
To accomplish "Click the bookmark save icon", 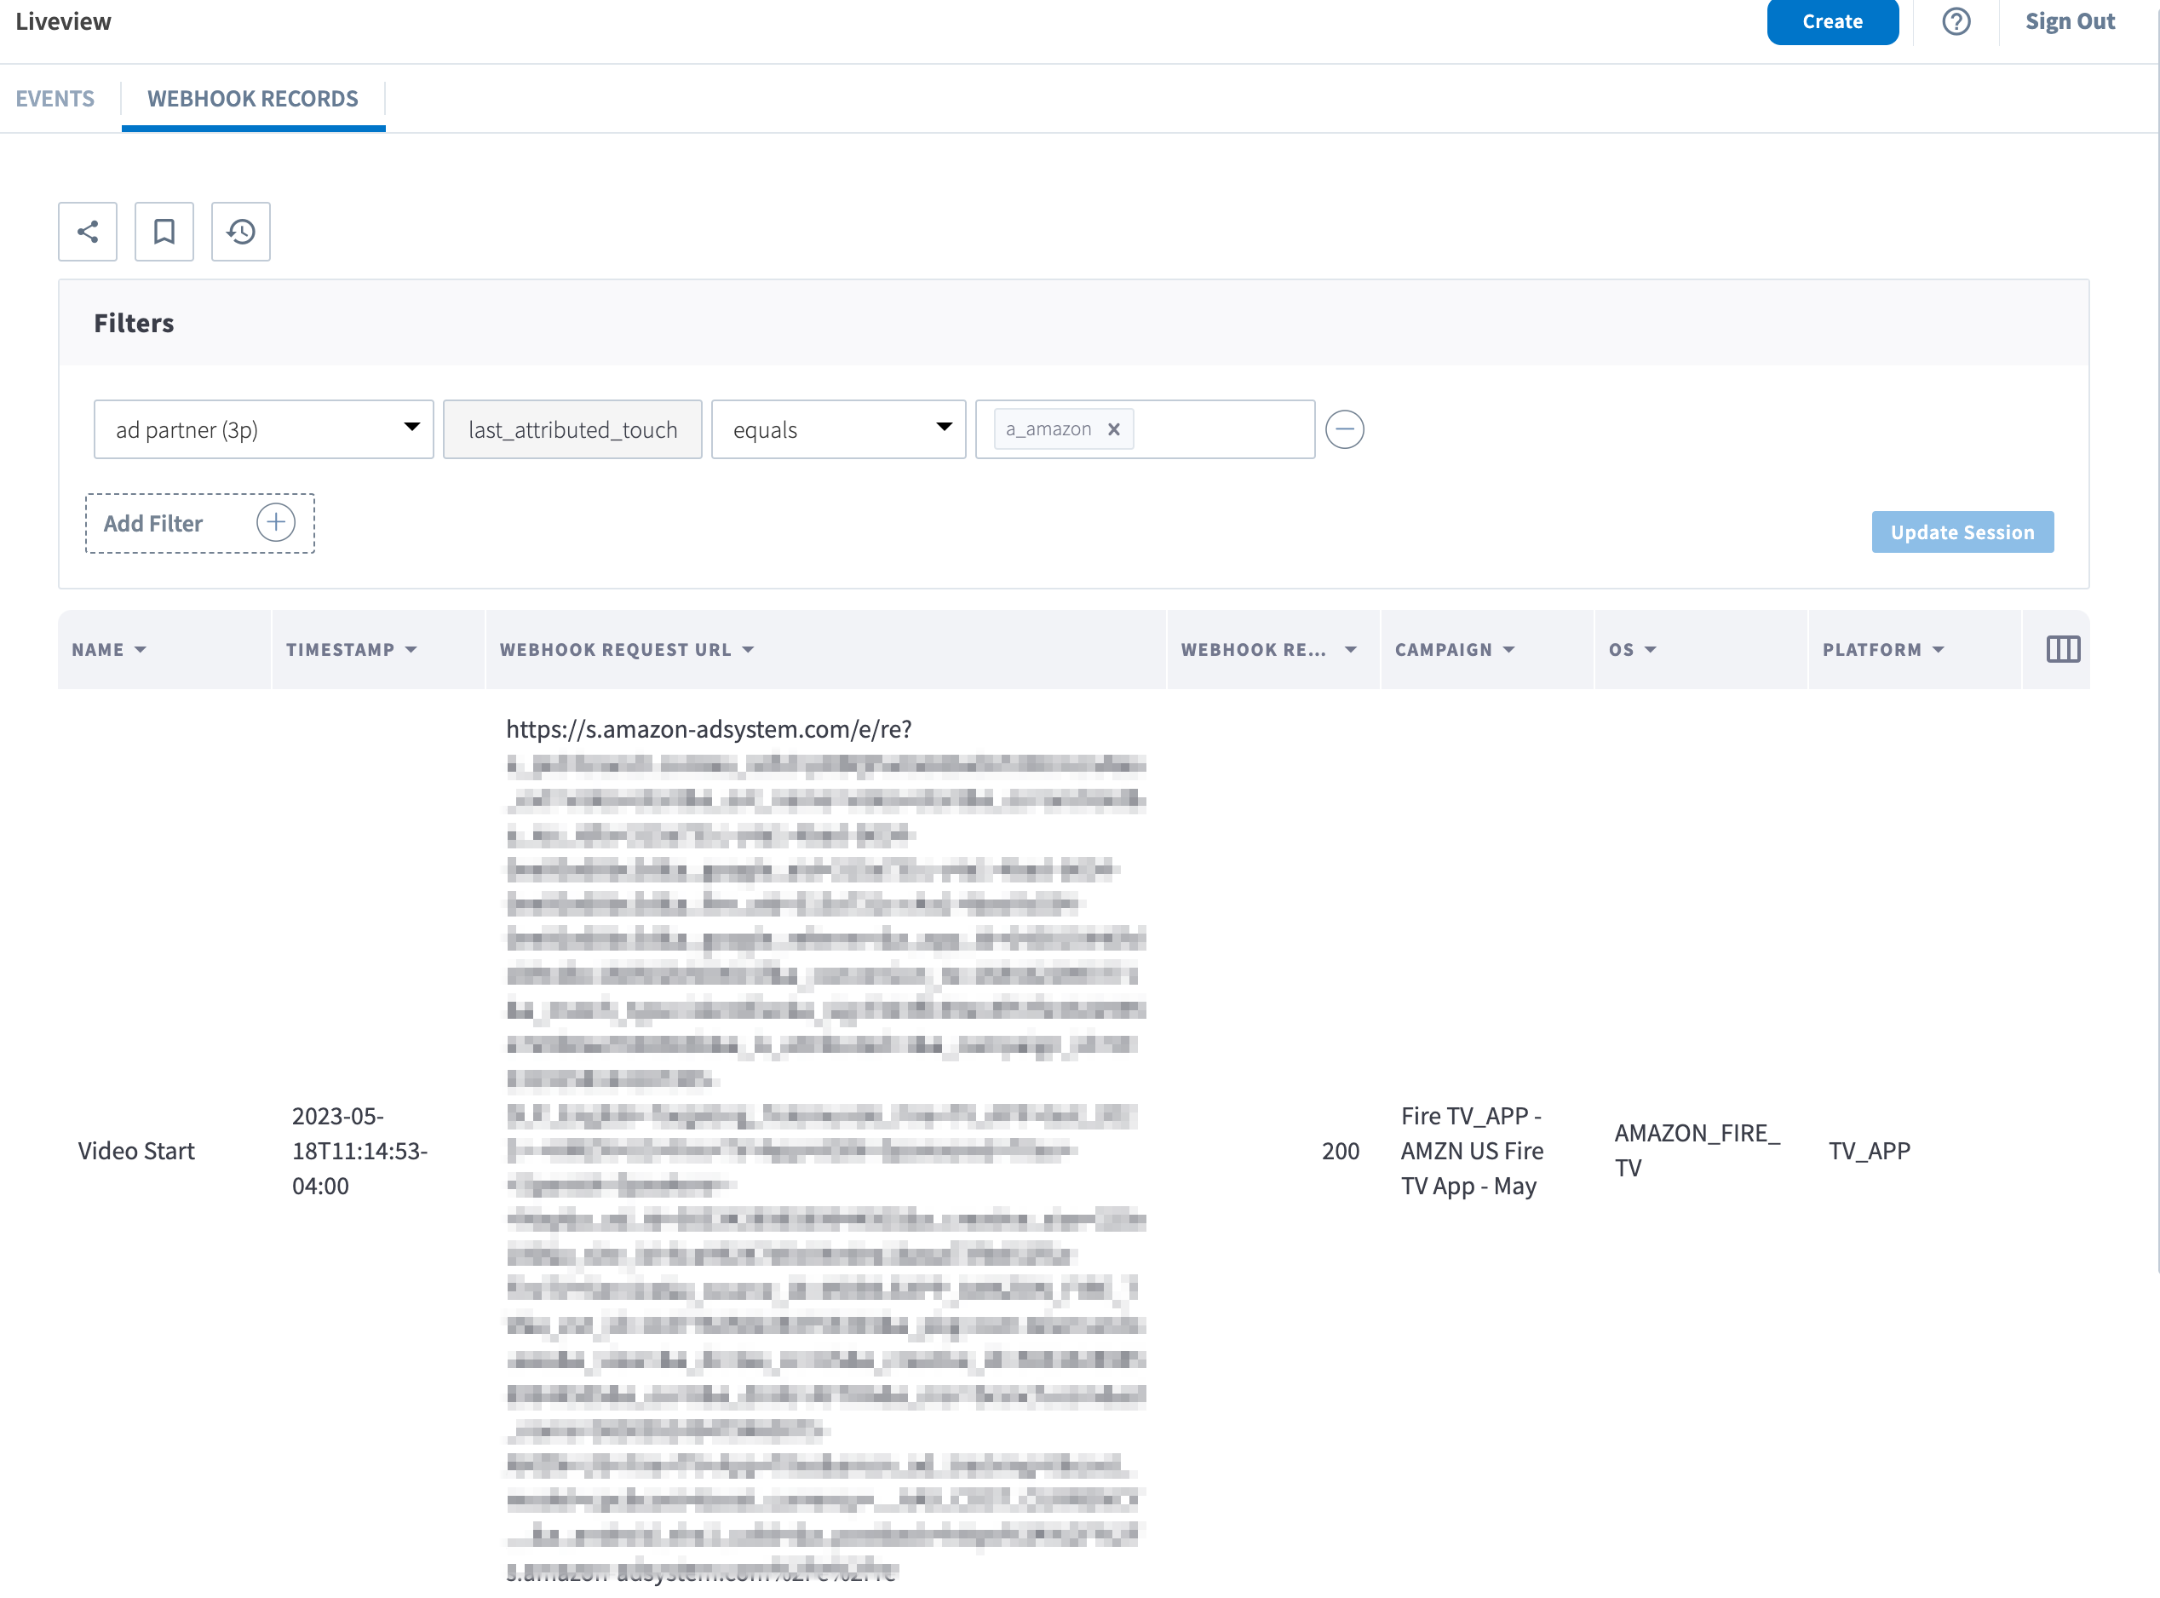I will click(x=164, y=233).
